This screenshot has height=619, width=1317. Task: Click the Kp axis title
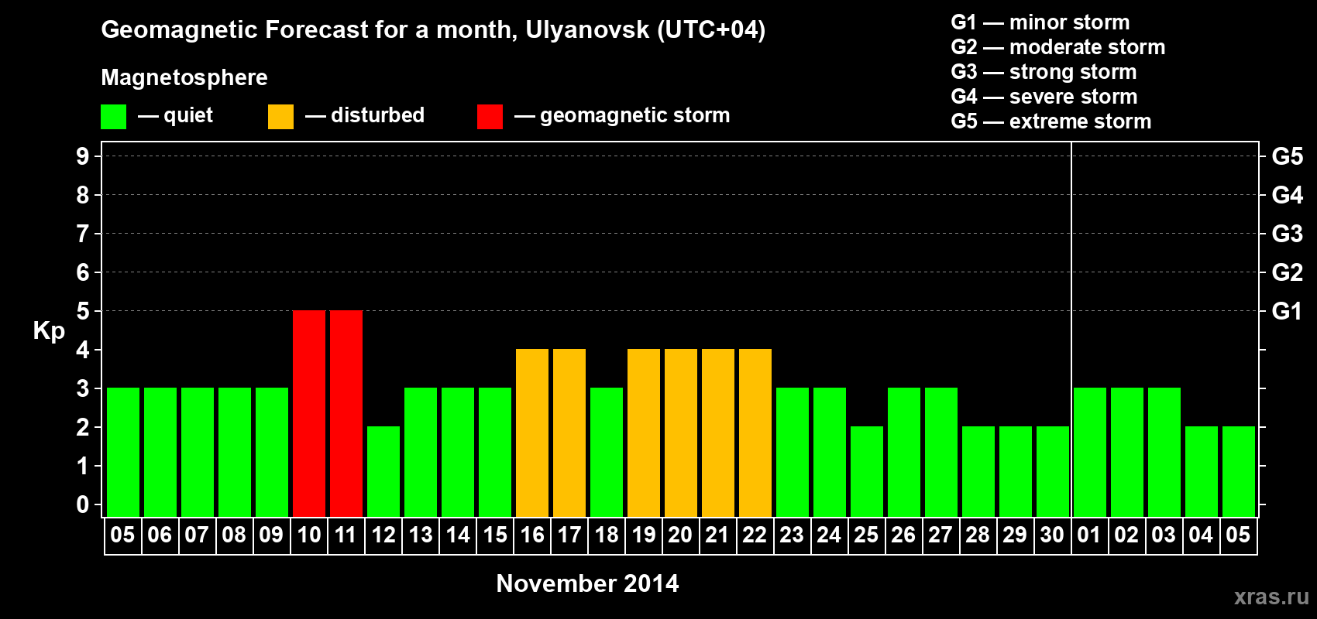tap(49, 331)
